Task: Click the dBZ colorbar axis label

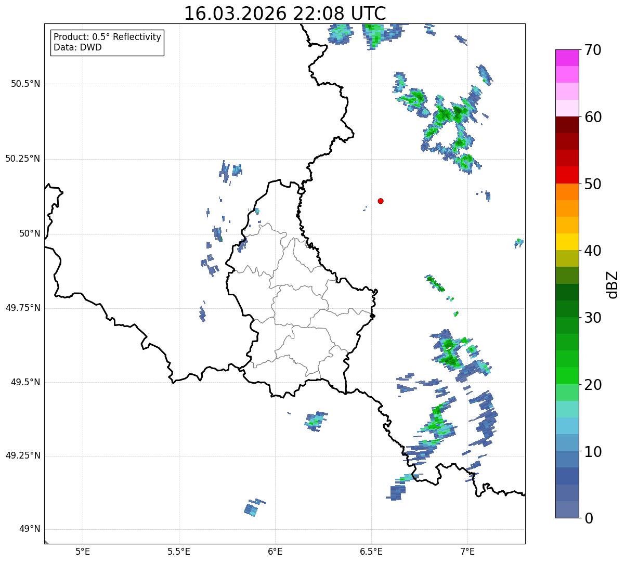Action: coord(613,284)
